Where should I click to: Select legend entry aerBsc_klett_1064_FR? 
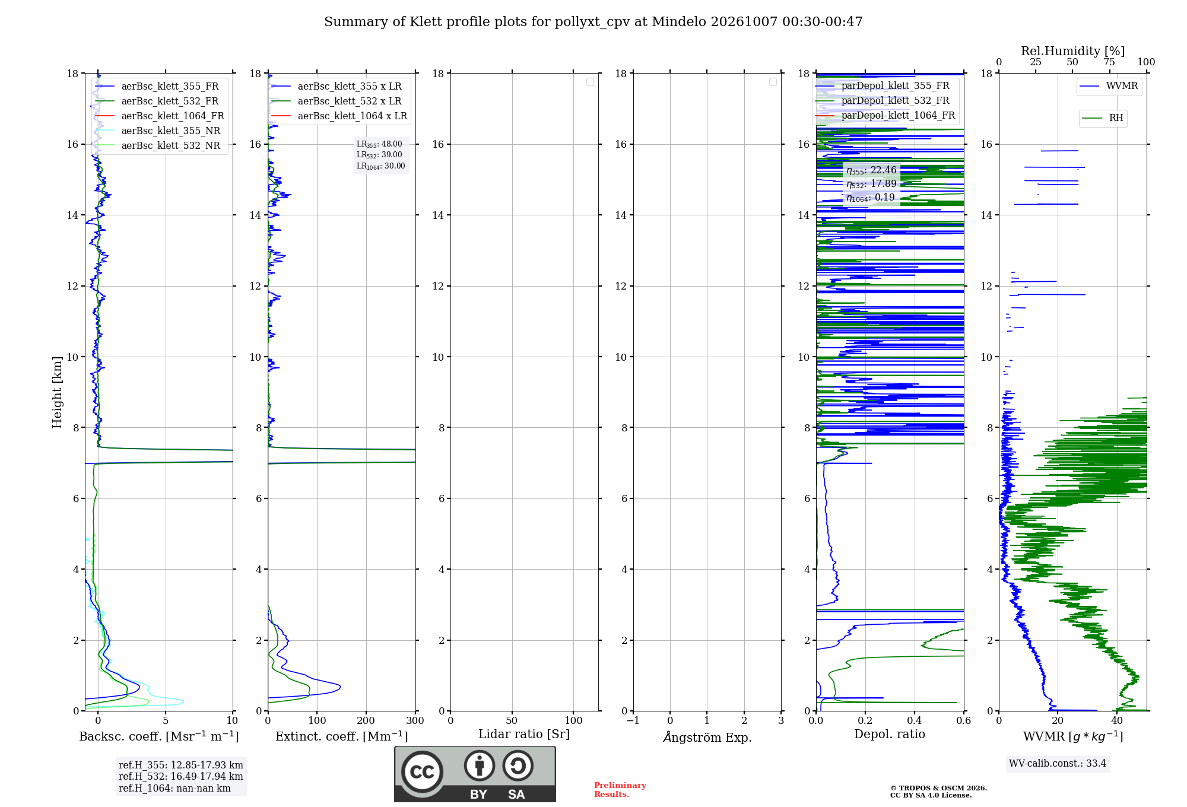[160, 116]
